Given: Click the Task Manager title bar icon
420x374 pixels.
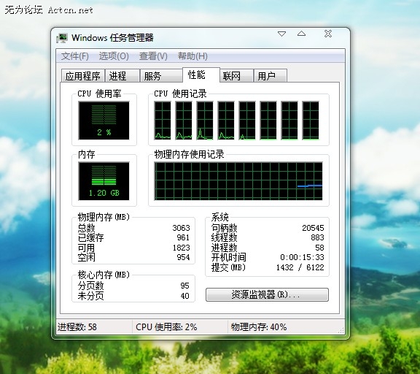Looking at the screenshot, I should coord(62,38).
